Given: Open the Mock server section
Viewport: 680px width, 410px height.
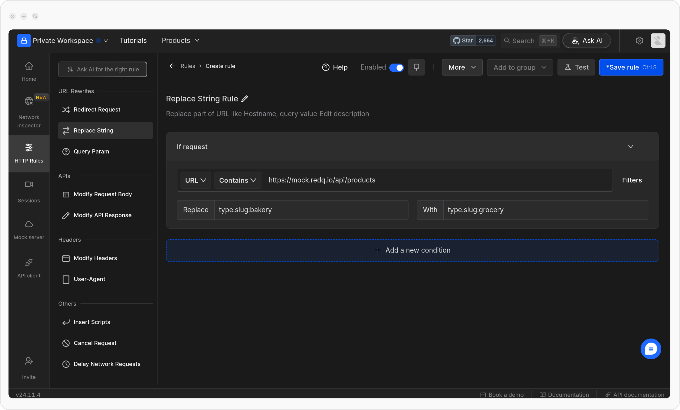Looking at the screenshot, I should click(29, 230).
